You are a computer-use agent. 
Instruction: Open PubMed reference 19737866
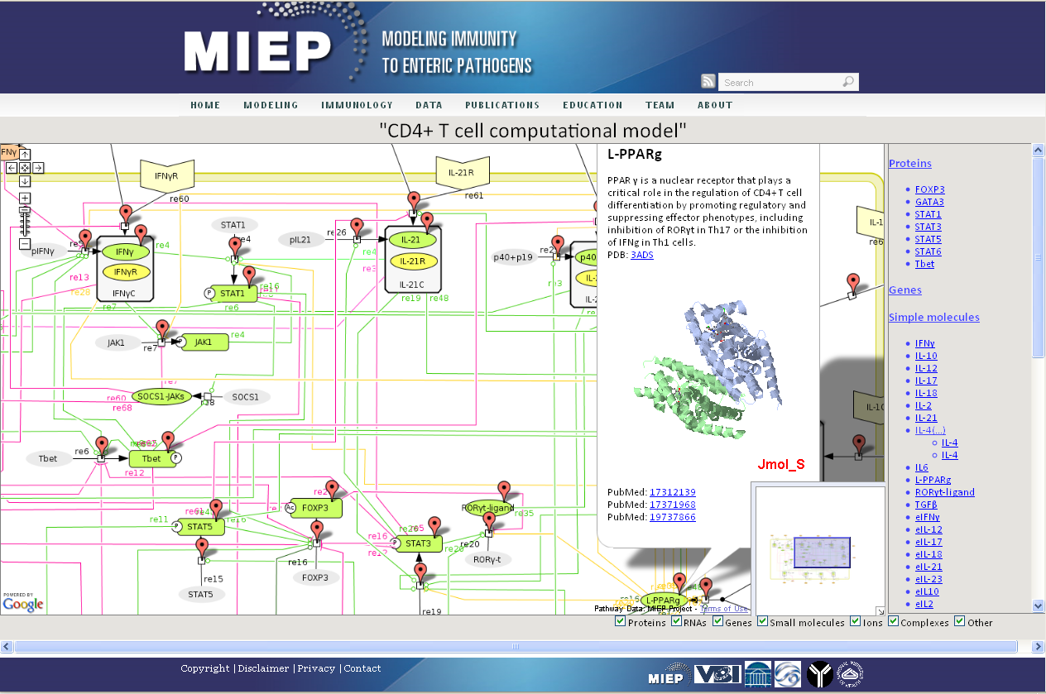[673, 517]
